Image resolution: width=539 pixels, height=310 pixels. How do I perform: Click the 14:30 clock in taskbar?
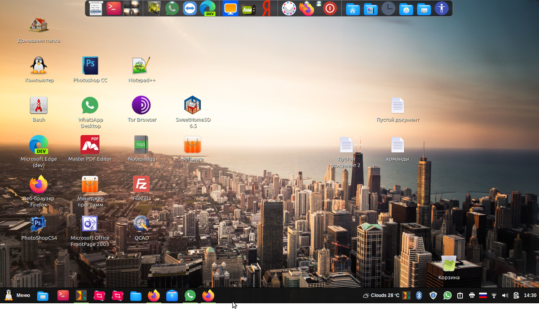pyautogui.click(x=530, y=295)
